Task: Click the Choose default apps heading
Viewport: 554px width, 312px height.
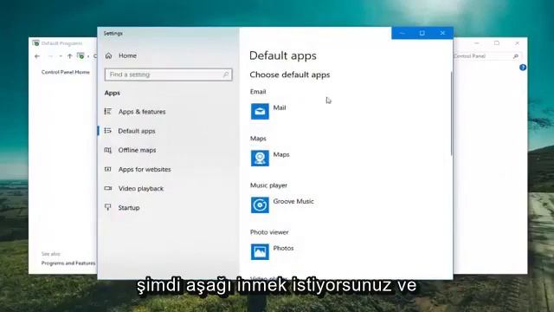Action: pos(290,75)
